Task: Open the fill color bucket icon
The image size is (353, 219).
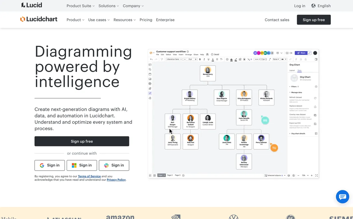Action: tap(232, 59)
